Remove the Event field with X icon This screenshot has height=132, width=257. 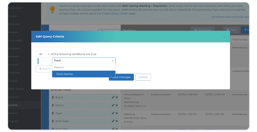(117, 97)
